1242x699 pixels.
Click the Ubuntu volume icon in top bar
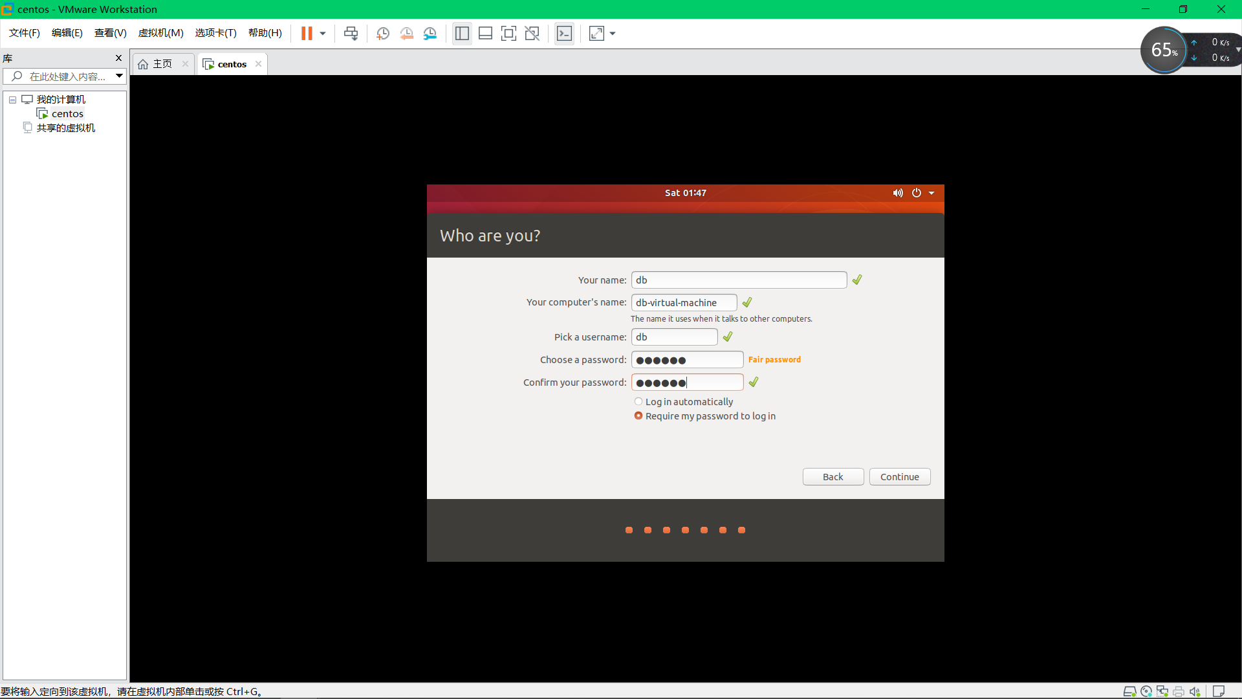898,193
